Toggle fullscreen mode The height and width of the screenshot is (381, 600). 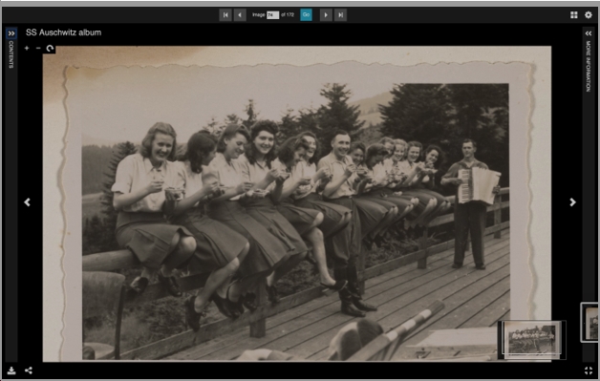[589, 370]
